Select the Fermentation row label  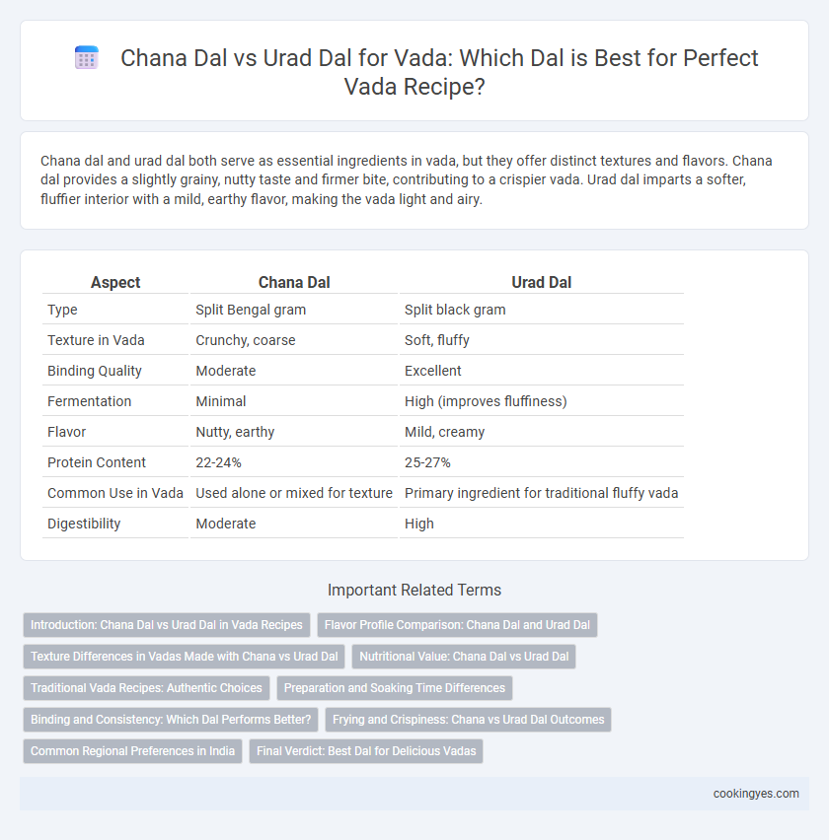(x=89, y=402)
